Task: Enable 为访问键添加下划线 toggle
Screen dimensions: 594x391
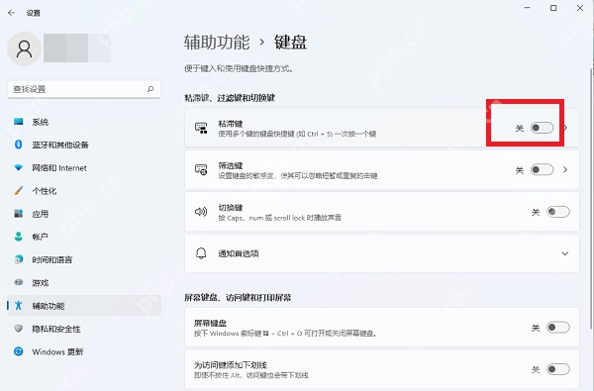Action: (557, 369)
